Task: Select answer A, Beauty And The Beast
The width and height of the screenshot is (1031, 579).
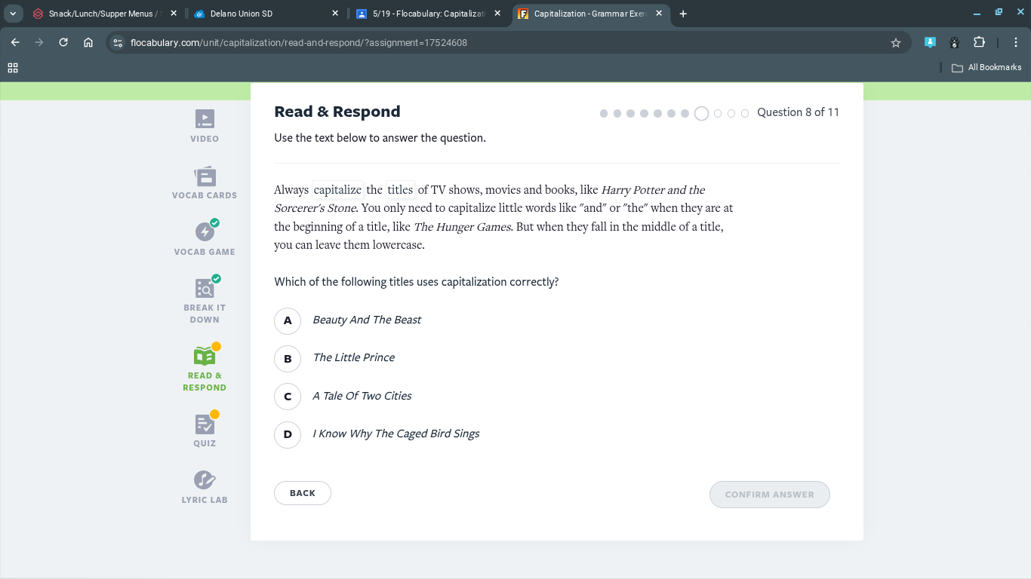Action: 288,320
